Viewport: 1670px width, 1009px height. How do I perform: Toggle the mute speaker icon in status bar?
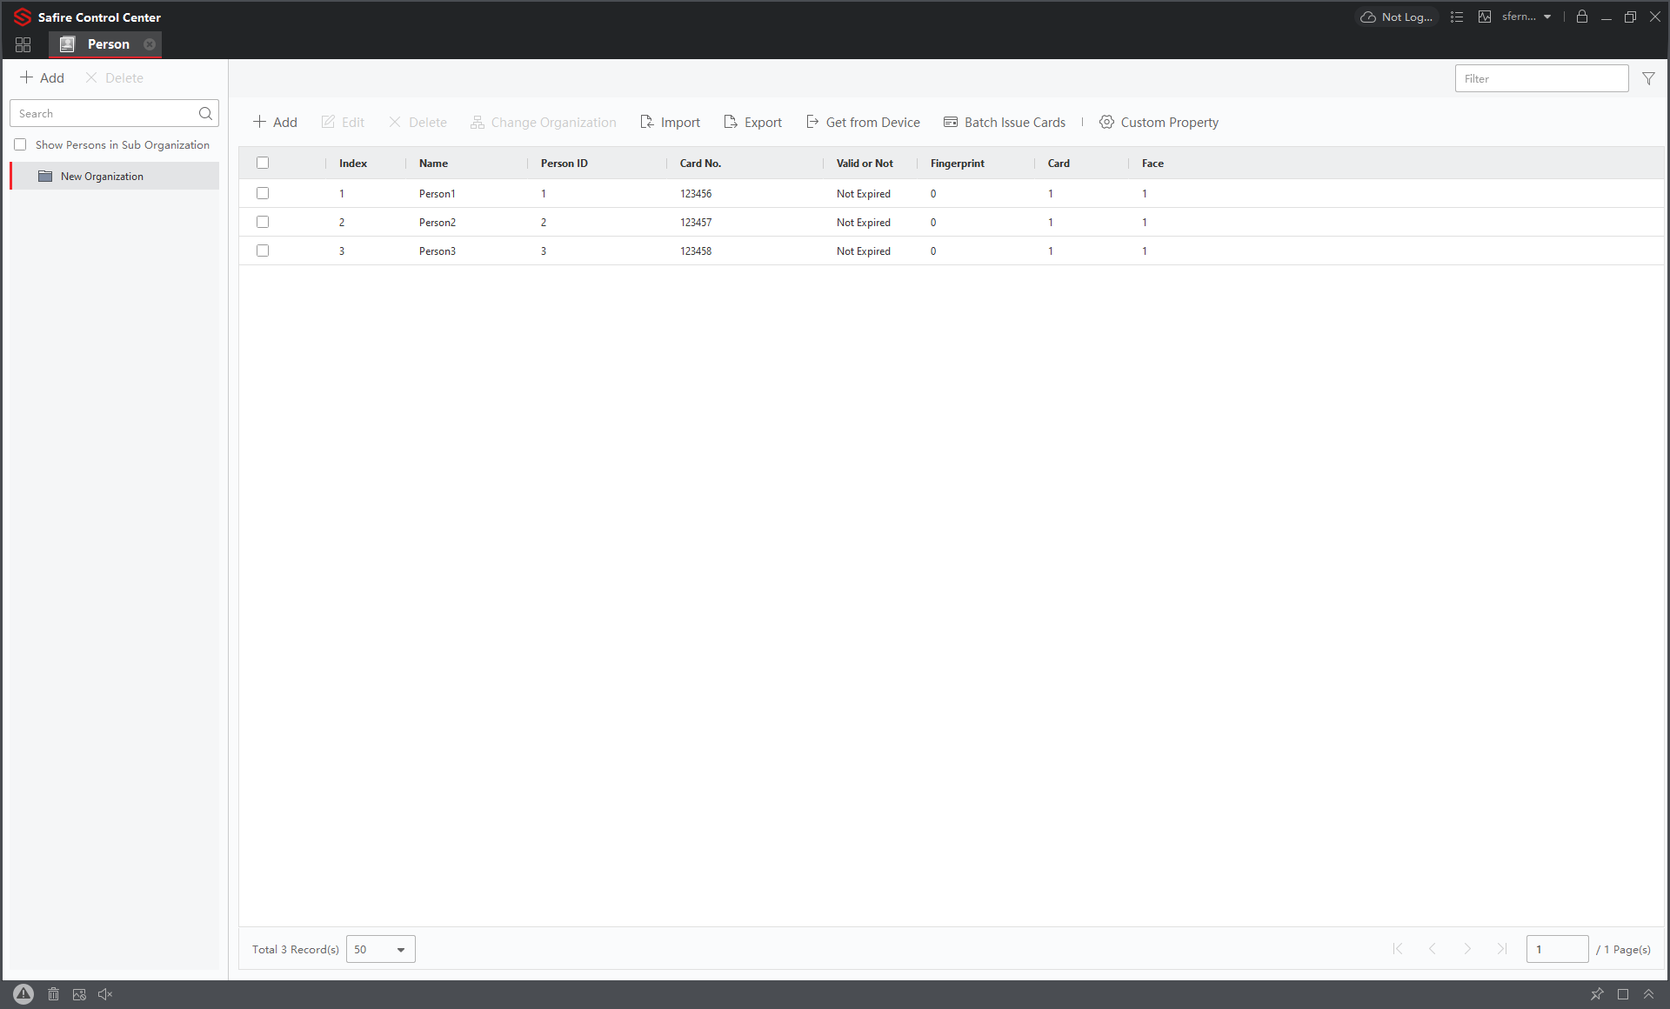coord(105,994)
